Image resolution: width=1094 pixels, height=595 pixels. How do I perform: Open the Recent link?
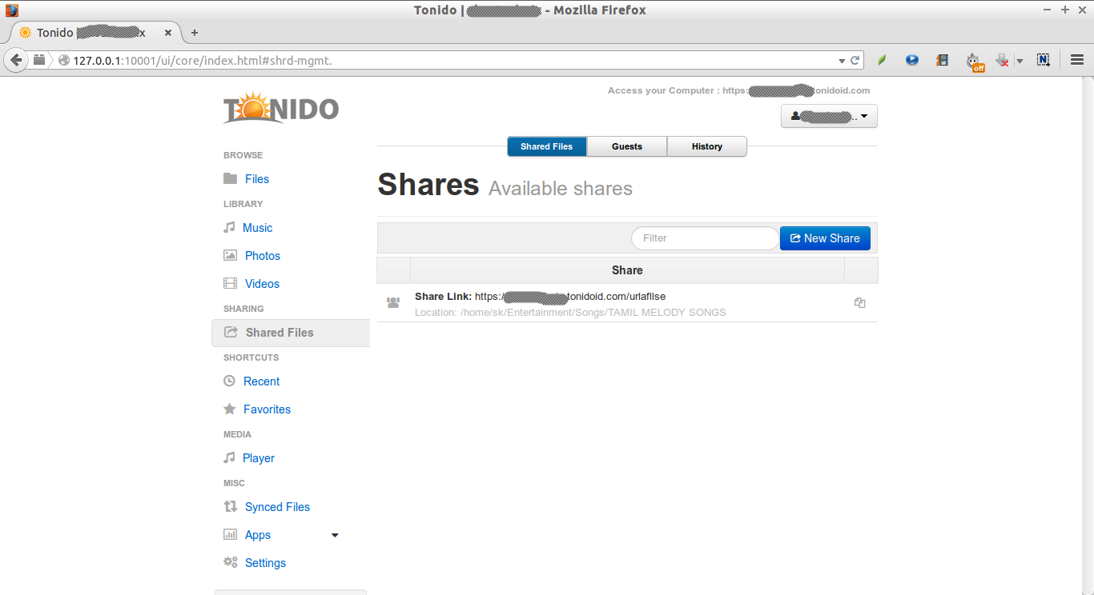click(262, 381)
